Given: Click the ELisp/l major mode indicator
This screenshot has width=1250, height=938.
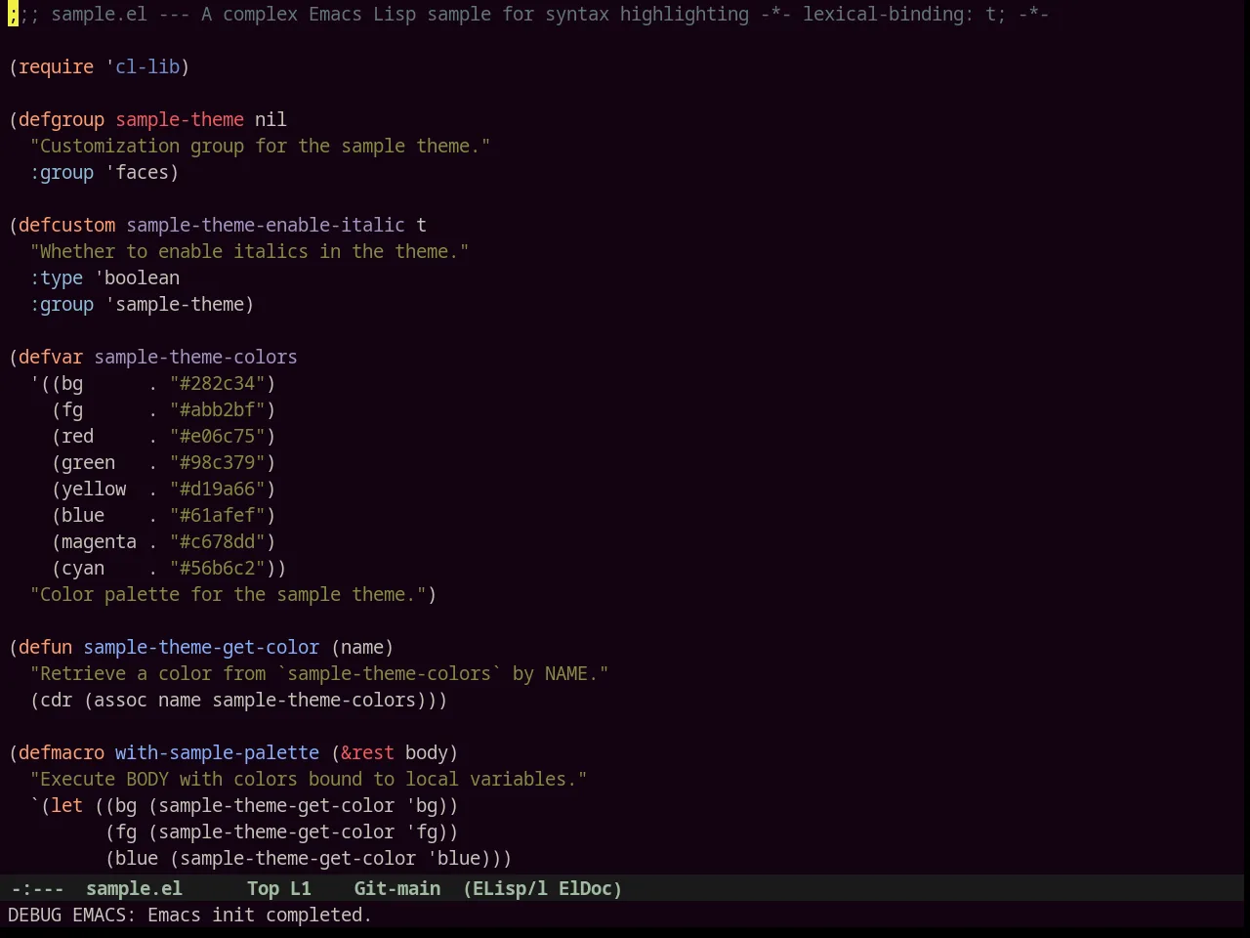Looking at the screenshot, I should coord(505,888).
